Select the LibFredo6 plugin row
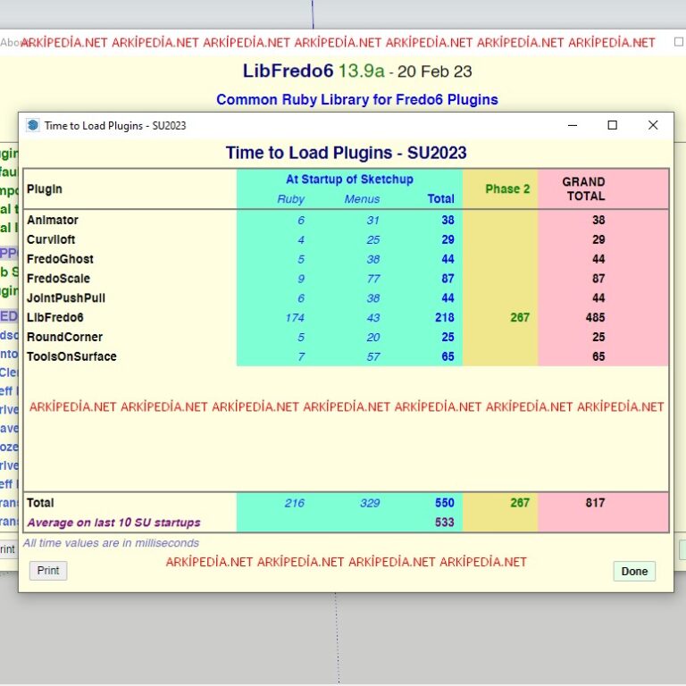The height and width of the screenshot is (686, 686). point(346,317)
